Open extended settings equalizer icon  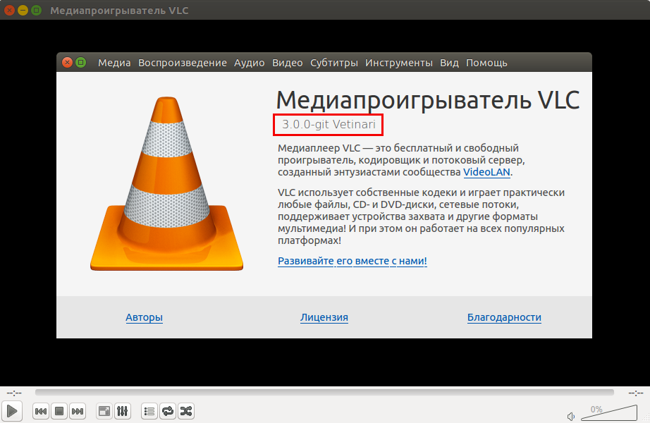coord(122,411)
